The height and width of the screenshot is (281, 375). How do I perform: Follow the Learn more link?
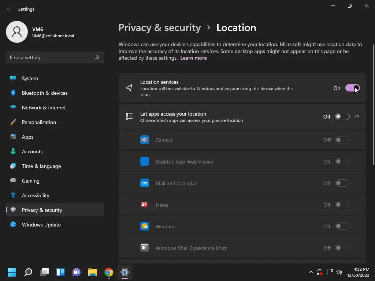(193, 58)
